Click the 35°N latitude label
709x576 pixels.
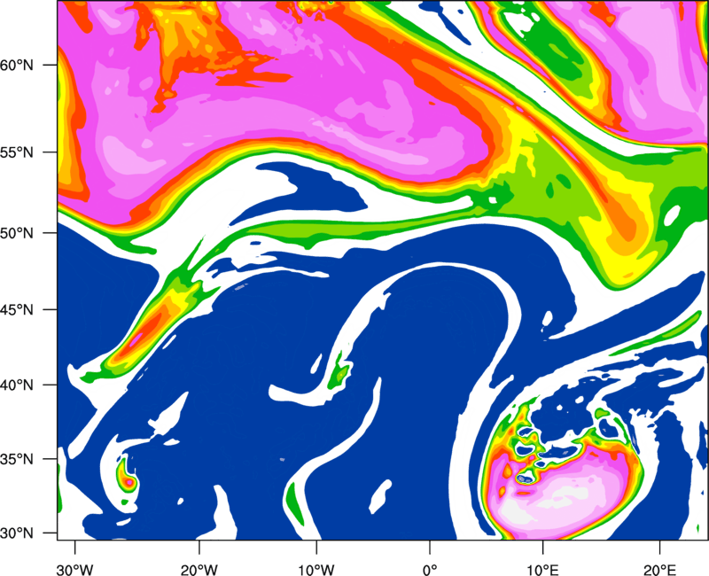16,459
